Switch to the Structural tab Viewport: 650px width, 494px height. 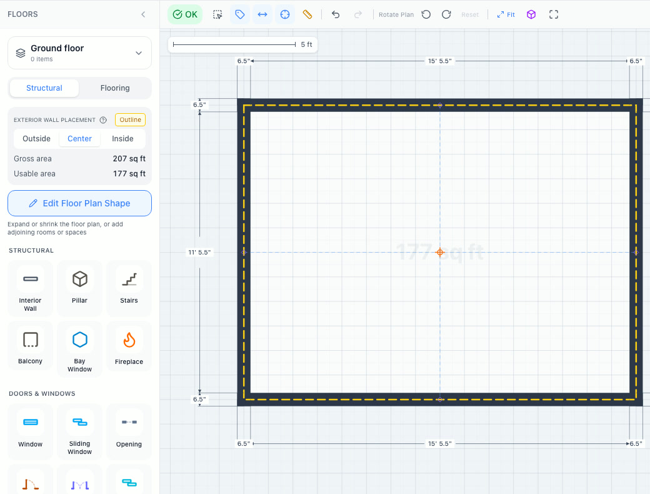point(44,88)
